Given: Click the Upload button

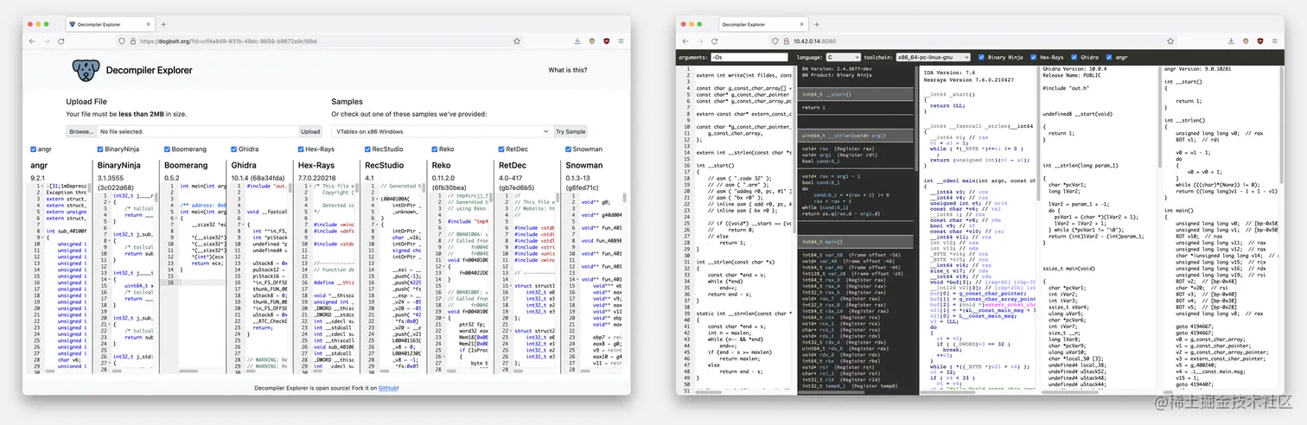Looking at the screenshot, I should click(309, 131).
